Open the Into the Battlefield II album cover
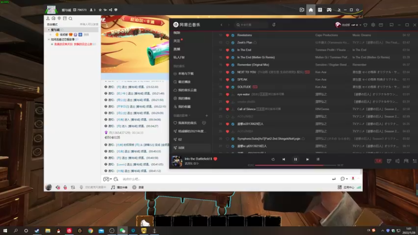The width and height of the screenshot is (418, 235). (x=177, y=161)
